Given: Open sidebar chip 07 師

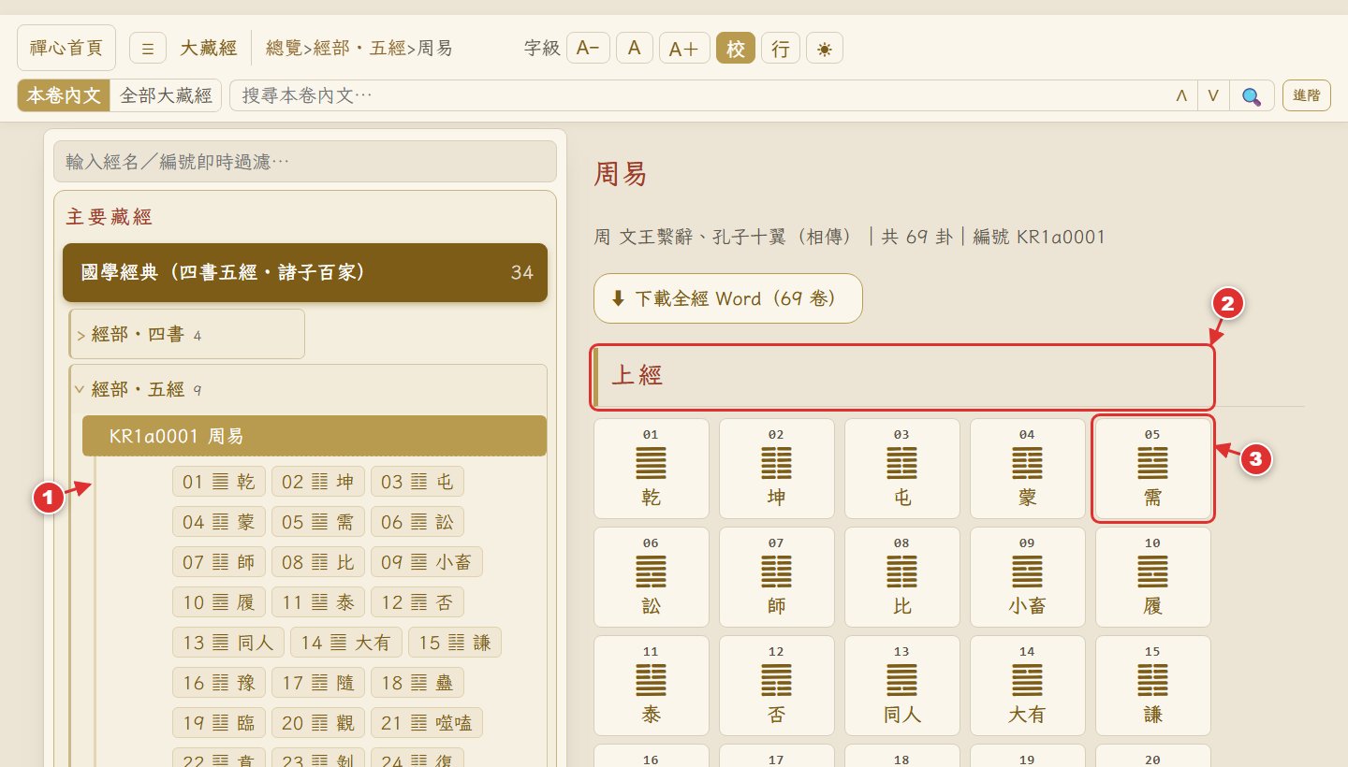Looking at the screenshot, I should click(219, 562).
